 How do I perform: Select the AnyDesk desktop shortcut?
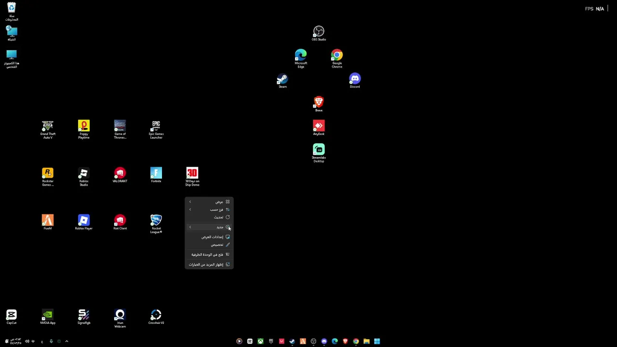coord(319,128)
